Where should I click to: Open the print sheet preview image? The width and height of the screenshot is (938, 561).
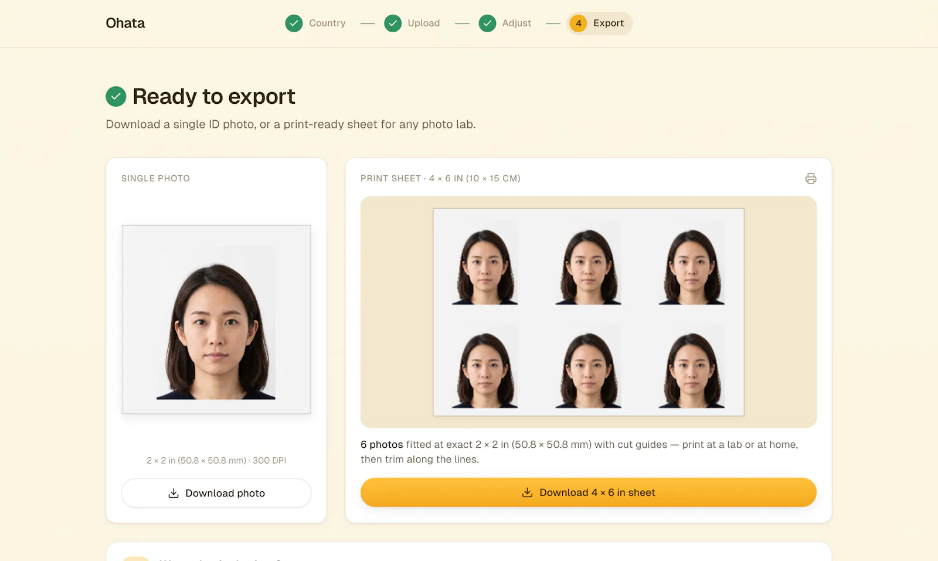(x=589, y=312)
